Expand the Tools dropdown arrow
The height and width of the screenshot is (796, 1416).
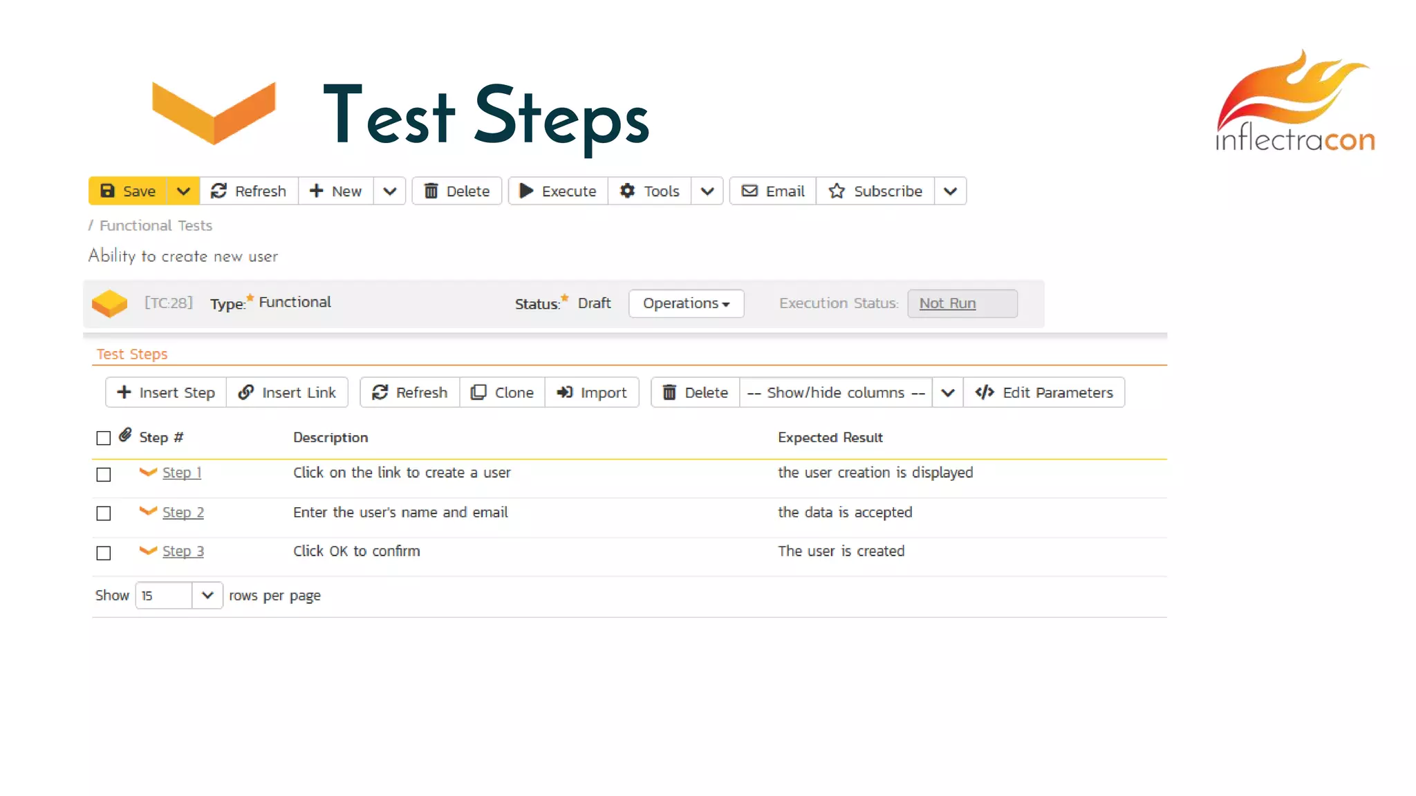[707, 191]
